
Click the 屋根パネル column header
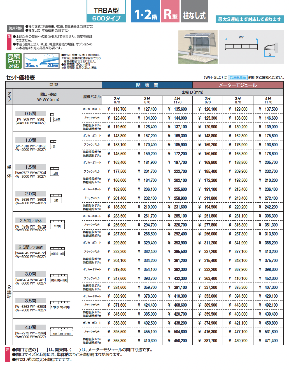point(92,97)
